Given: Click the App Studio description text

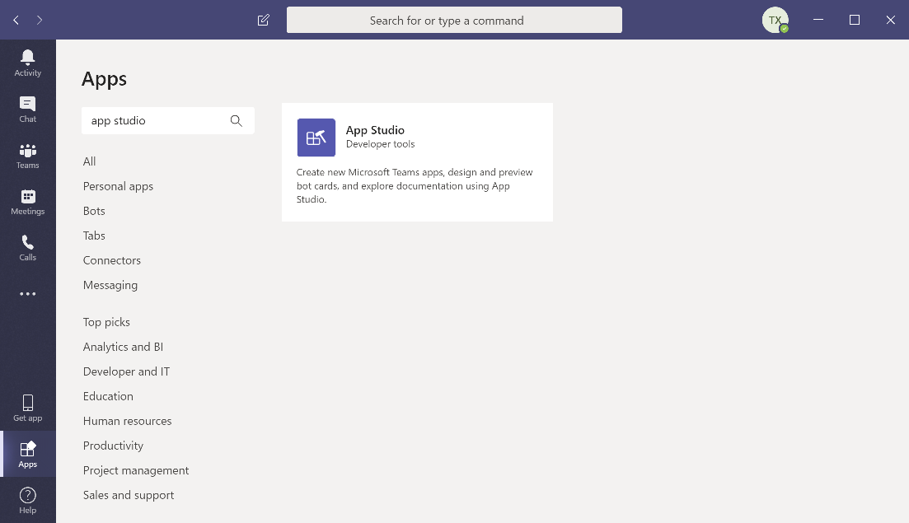Looking at the screenshot, I should [415, 186].
